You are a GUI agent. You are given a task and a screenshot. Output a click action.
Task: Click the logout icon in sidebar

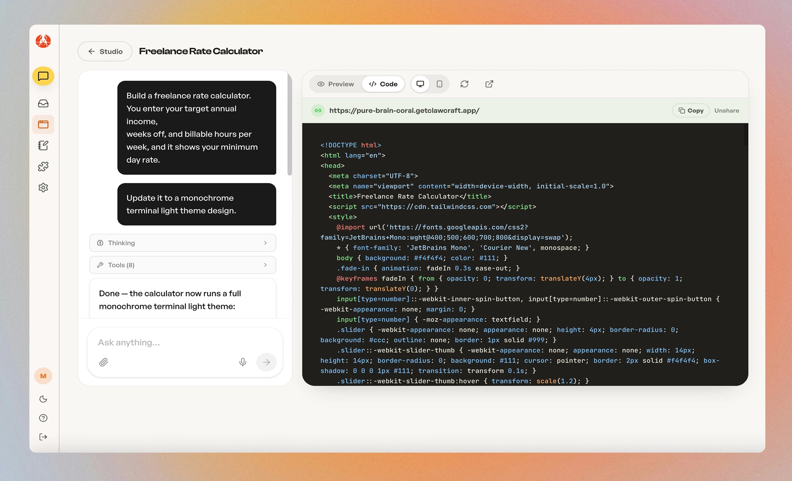pyautogui.click(x=43, y=437)
